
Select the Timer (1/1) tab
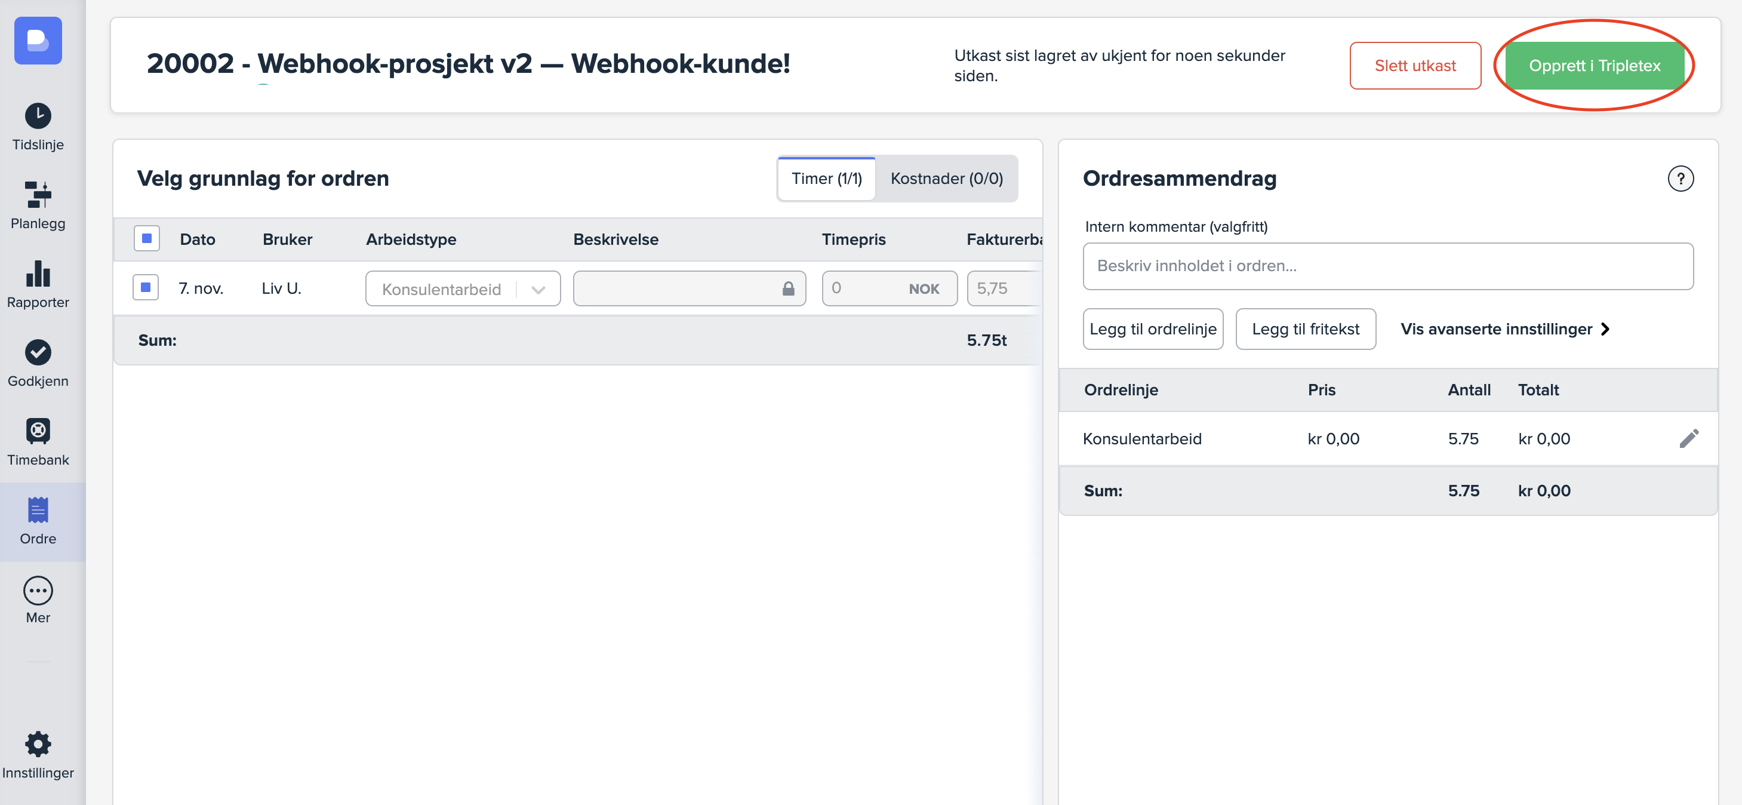[x=826, y=179]
